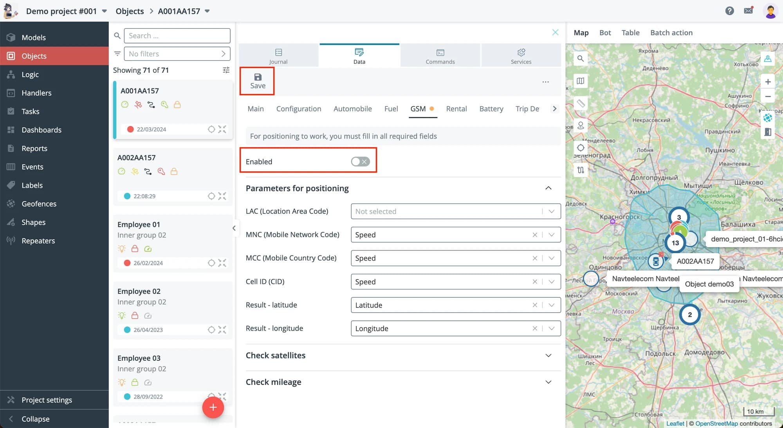Click list display settings sliders icon
Image resolution: width=783 pixels, height=428 pixels.
click(226, 70)
